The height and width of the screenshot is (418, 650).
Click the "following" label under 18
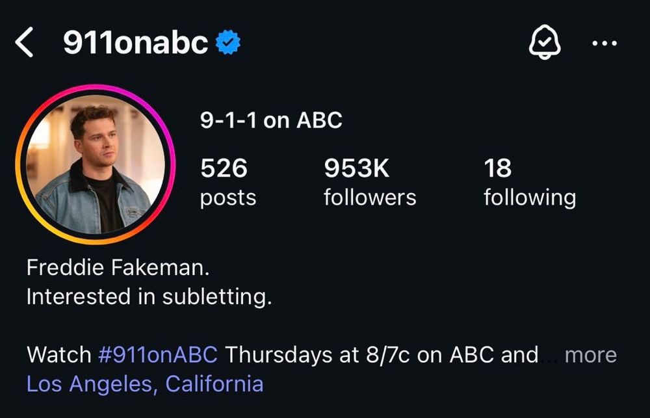tap(529, 197)
